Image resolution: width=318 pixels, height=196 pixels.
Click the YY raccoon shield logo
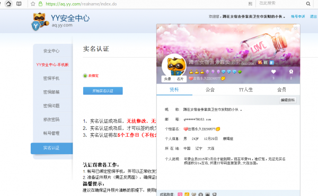pyautogui.click(x=40, y=22)
